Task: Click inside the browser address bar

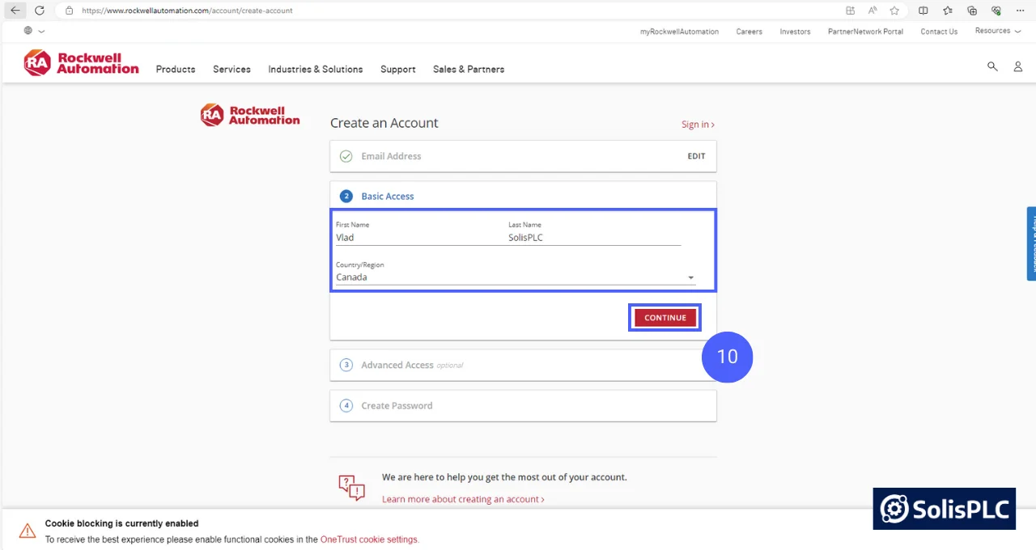Action: 186,11
